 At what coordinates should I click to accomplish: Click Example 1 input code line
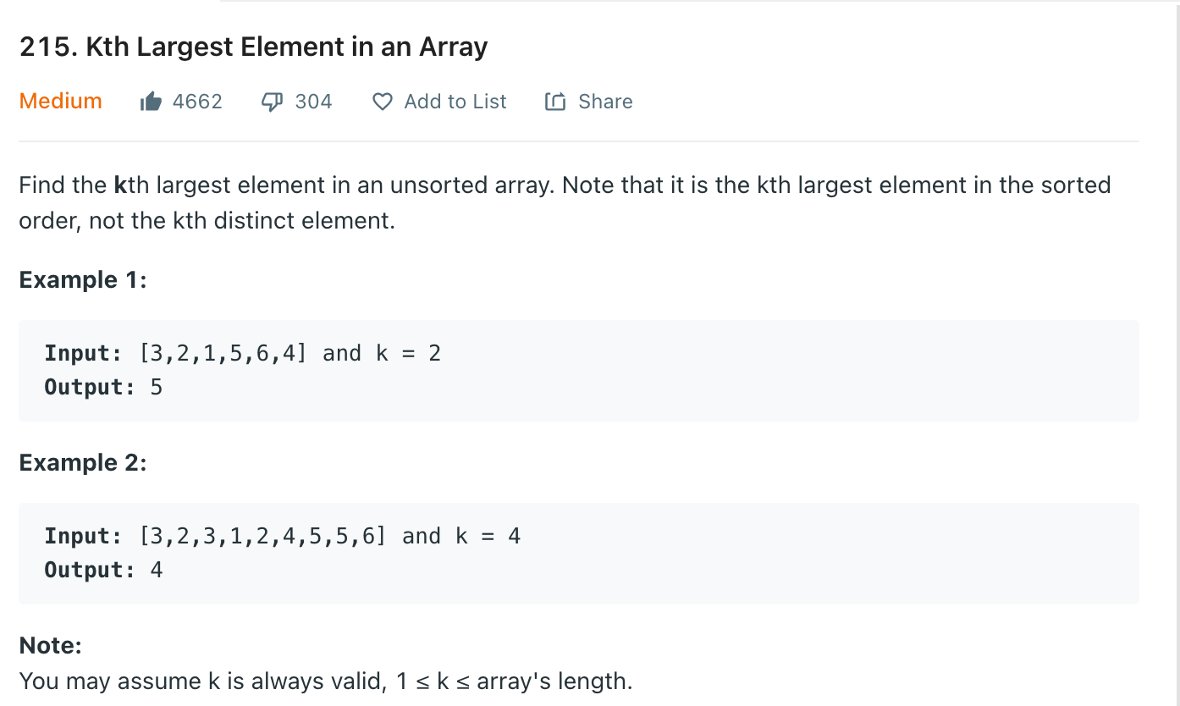pos(243,353)
